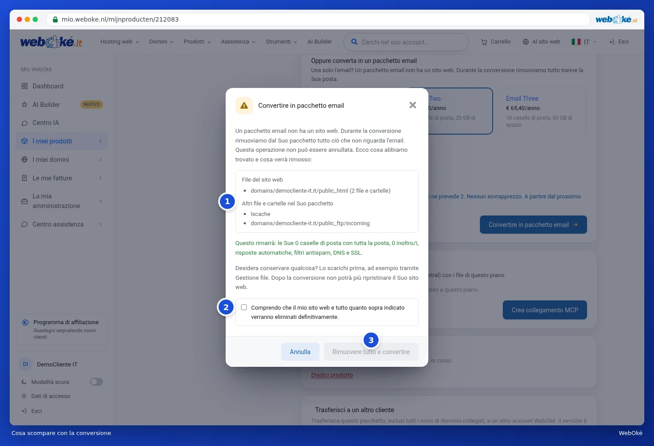Screen dimensions: 654x446
Task: Click the Crea collegamento MCP button
Action: (545, 310)
